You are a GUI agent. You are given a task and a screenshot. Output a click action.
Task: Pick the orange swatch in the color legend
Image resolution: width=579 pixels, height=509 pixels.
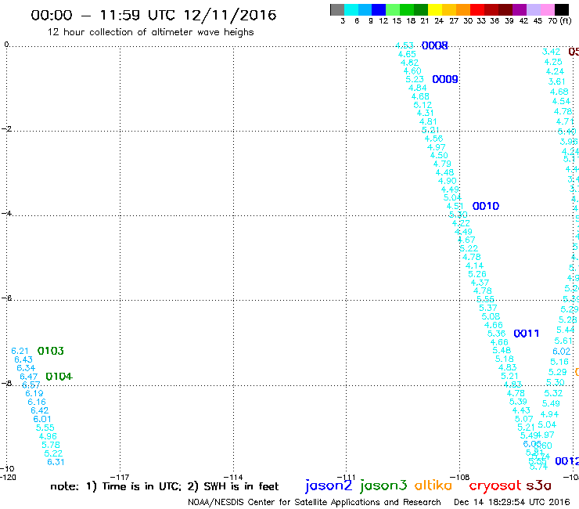tap(463, 9)
